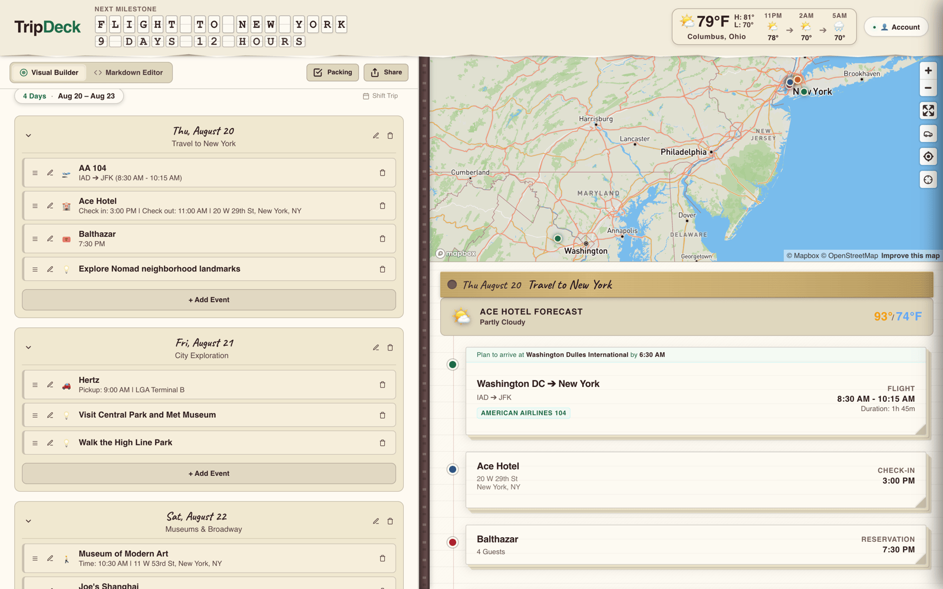Edit the Hertz car rental event
Image resolution: width=943 pixels, height=589 pixels.
tap(50, 385)
